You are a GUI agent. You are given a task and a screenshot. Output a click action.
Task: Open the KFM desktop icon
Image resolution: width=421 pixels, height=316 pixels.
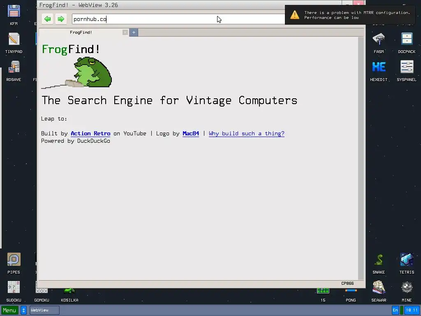(14, 15)
